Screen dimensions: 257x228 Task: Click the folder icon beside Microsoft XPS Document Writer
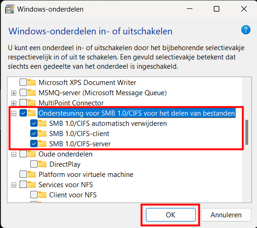(x=32, y=82)
